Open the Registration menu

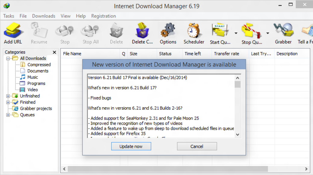103,16
